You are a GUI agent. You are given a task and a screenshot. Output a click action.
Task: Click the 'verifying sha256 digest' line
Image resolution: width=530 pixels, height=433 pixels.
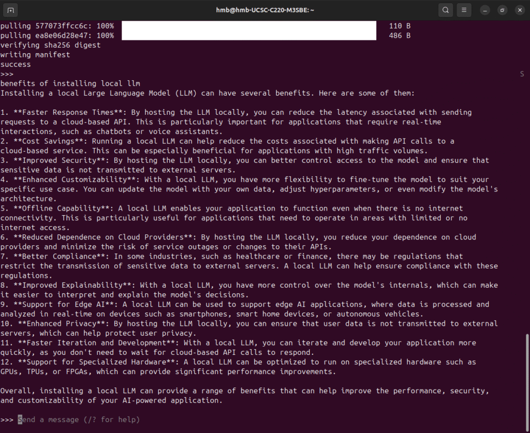[50, 45]
